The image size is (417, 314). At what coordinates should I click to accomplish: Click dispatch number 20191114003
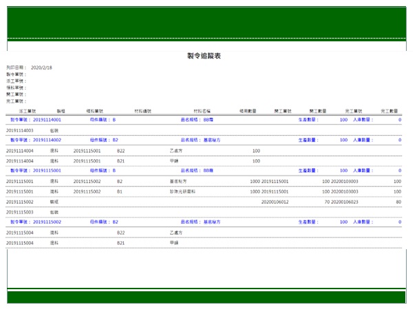(20, 130)
